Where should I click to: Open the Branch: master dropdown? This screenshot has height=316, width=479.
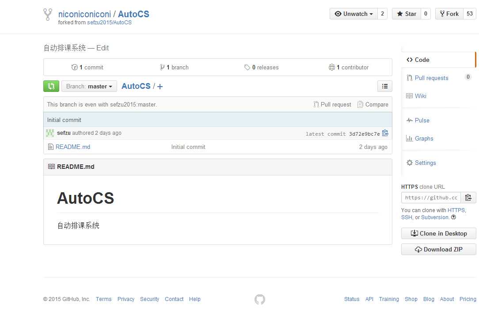tap(89, 87)
